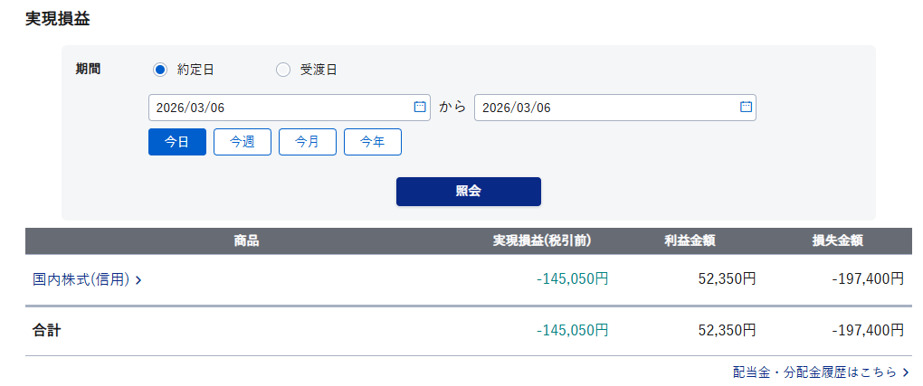Click the 損失金額 column header
The image size is (923, 386).
pos(837,240)
